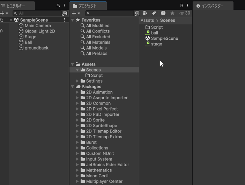The width and height of the screenshot is (245, 185).
Task: Toggle hidden packages visibility eye 30
Action: pyautogui.click(x=185, y=13)
